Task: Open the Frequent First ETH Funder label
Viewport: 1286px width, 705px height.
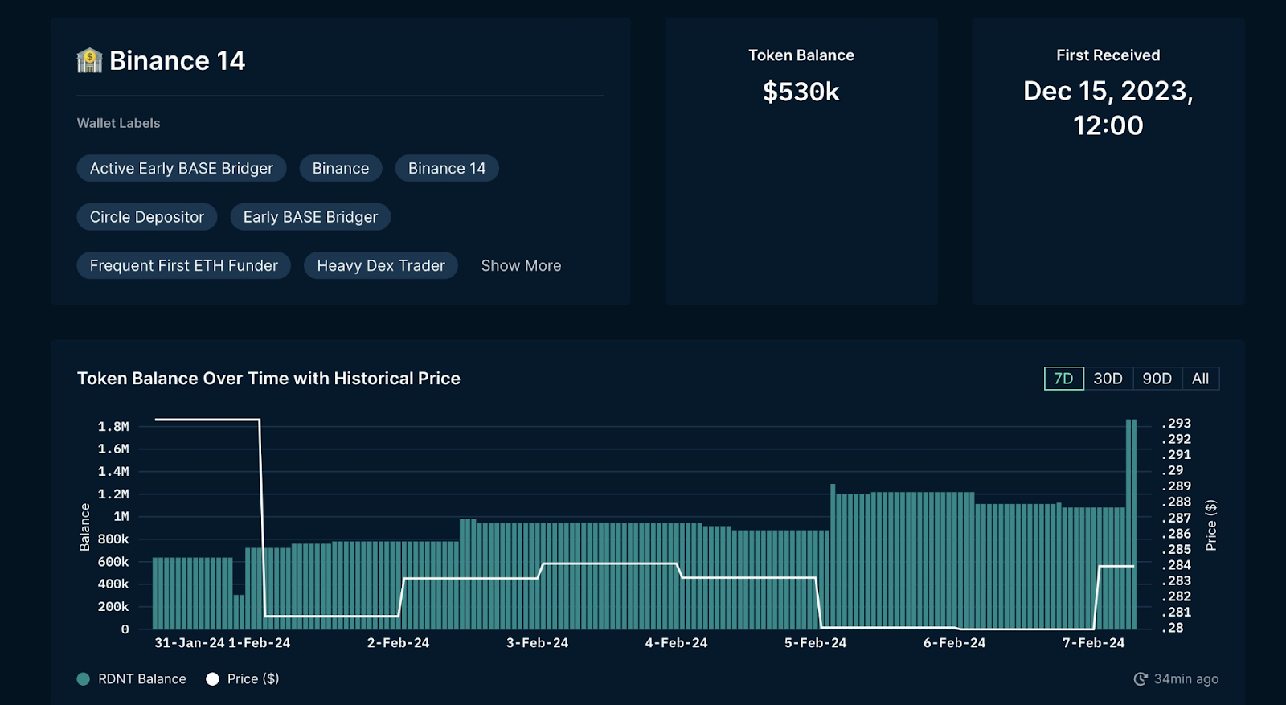Action: 184,265
